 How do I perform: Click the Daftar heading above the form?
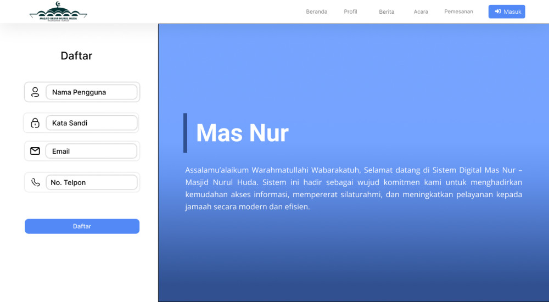pyautogui.click(x=76, y=55)
